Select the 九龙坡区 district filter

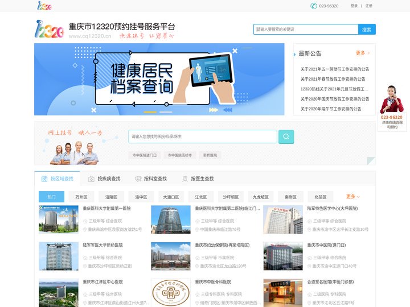click(x=261, y=197)
